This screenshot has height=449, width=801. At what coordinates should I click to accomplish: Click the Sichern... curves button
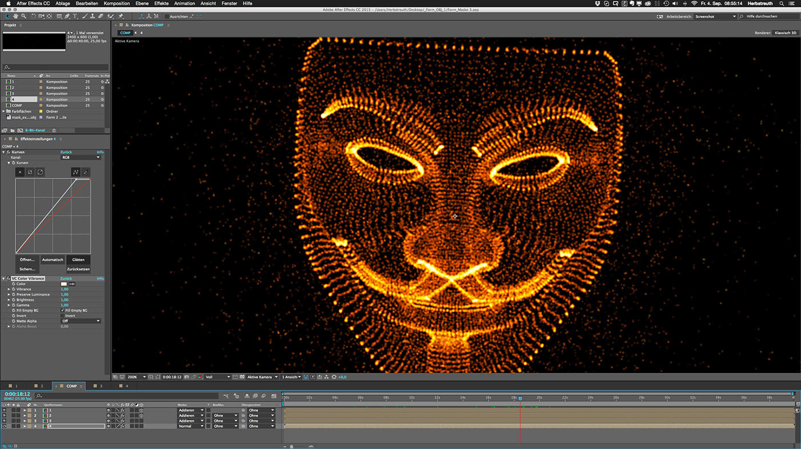[27, 268]
